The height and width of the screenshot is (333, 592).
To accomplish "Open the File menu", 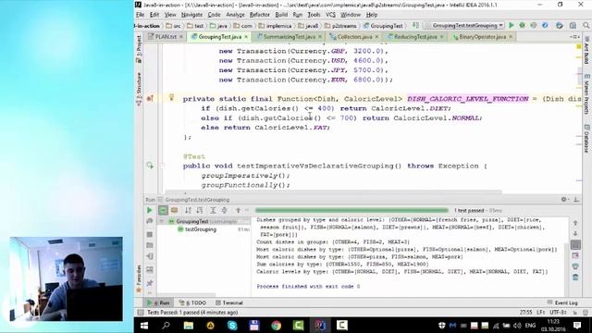I will (x=140, y=15).
